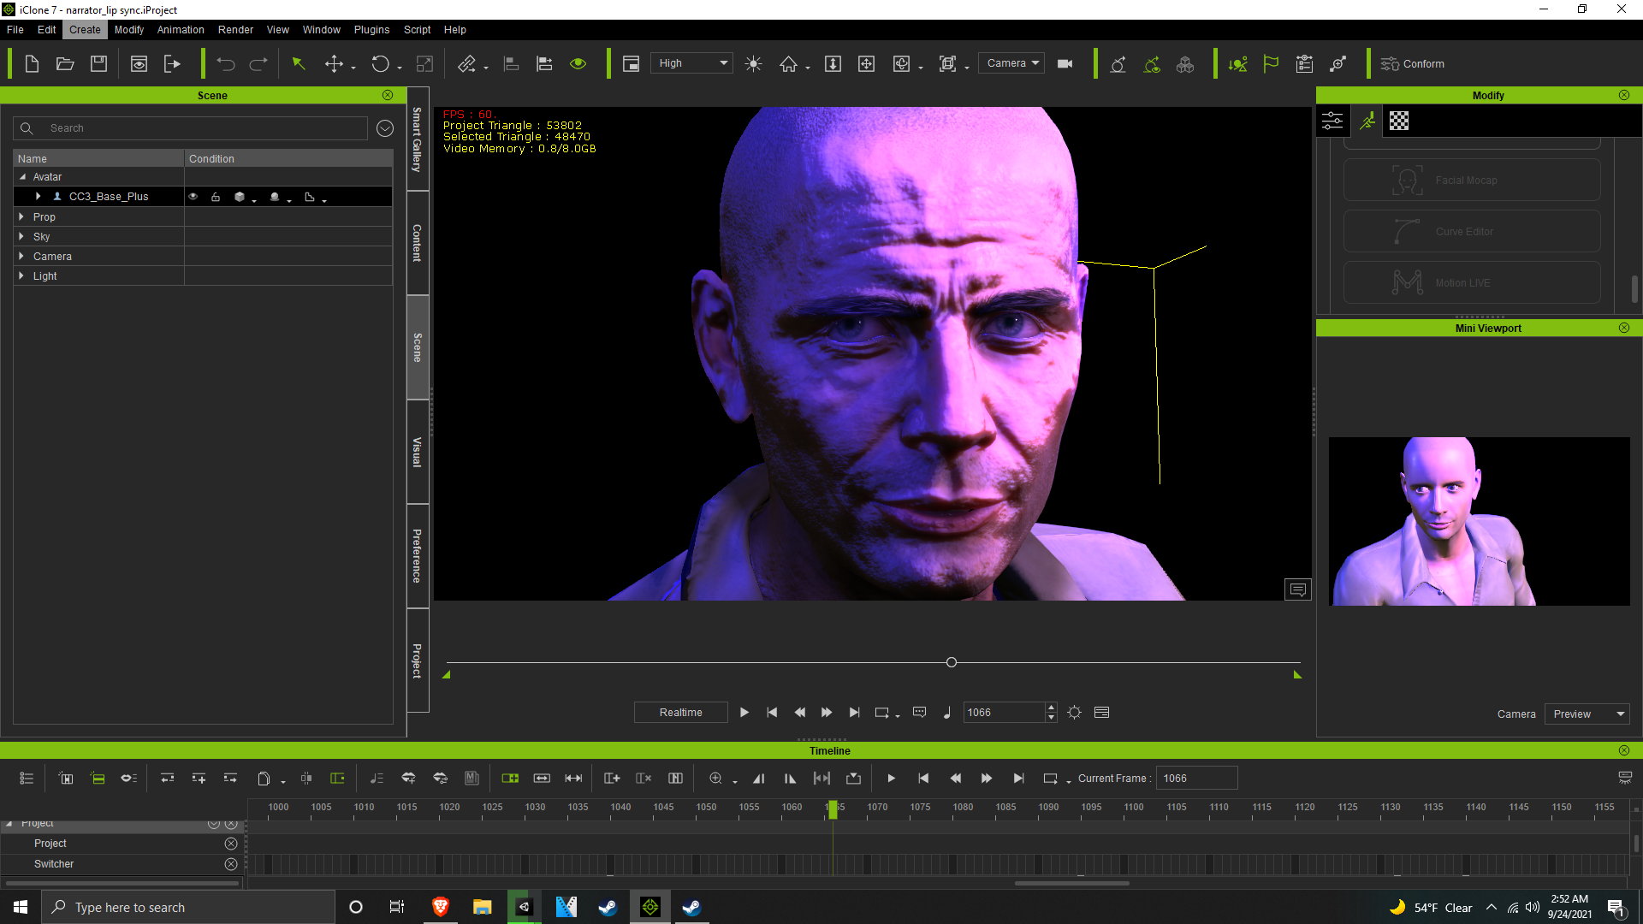This screenshot has width=1643, height=924.
Task: Click the timeline zoom magnifier icon
Action: tap(716, 779)
